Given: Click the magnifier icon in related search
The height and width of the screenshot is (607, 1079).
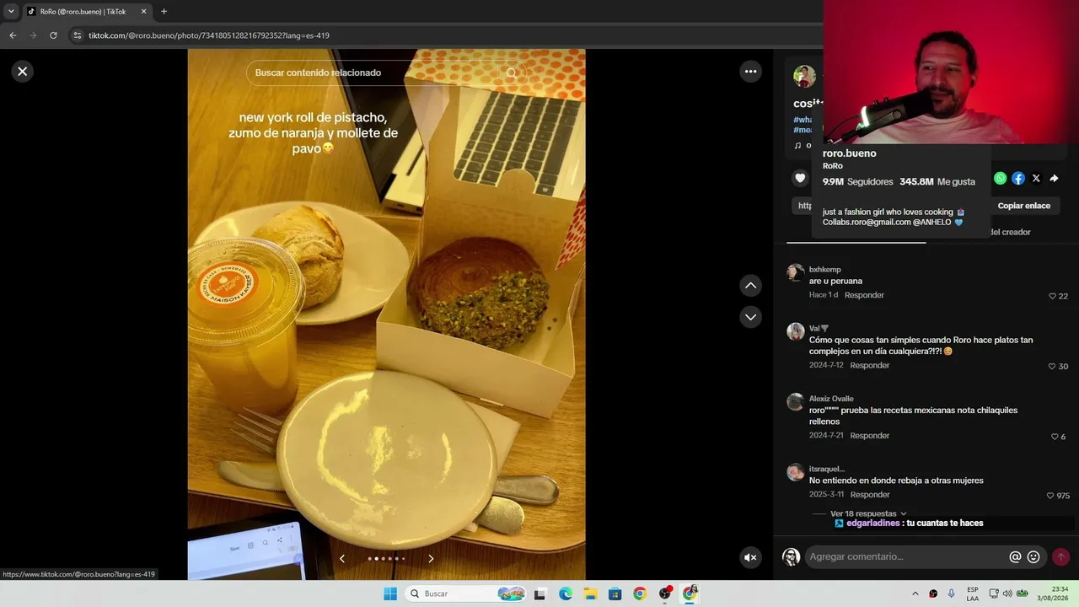Looking at the screenshot, I should [x=511, y=73].
